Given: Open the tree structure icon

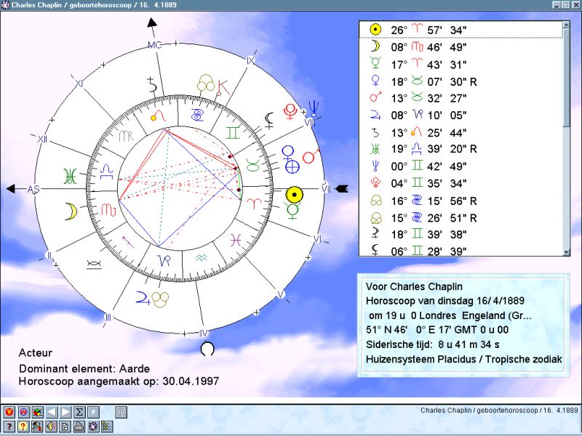Looking at the screenshot, I should [107, 427].
